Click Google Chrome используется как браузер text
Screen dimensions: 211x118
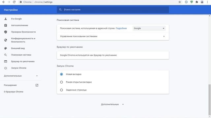coord(88,55)
